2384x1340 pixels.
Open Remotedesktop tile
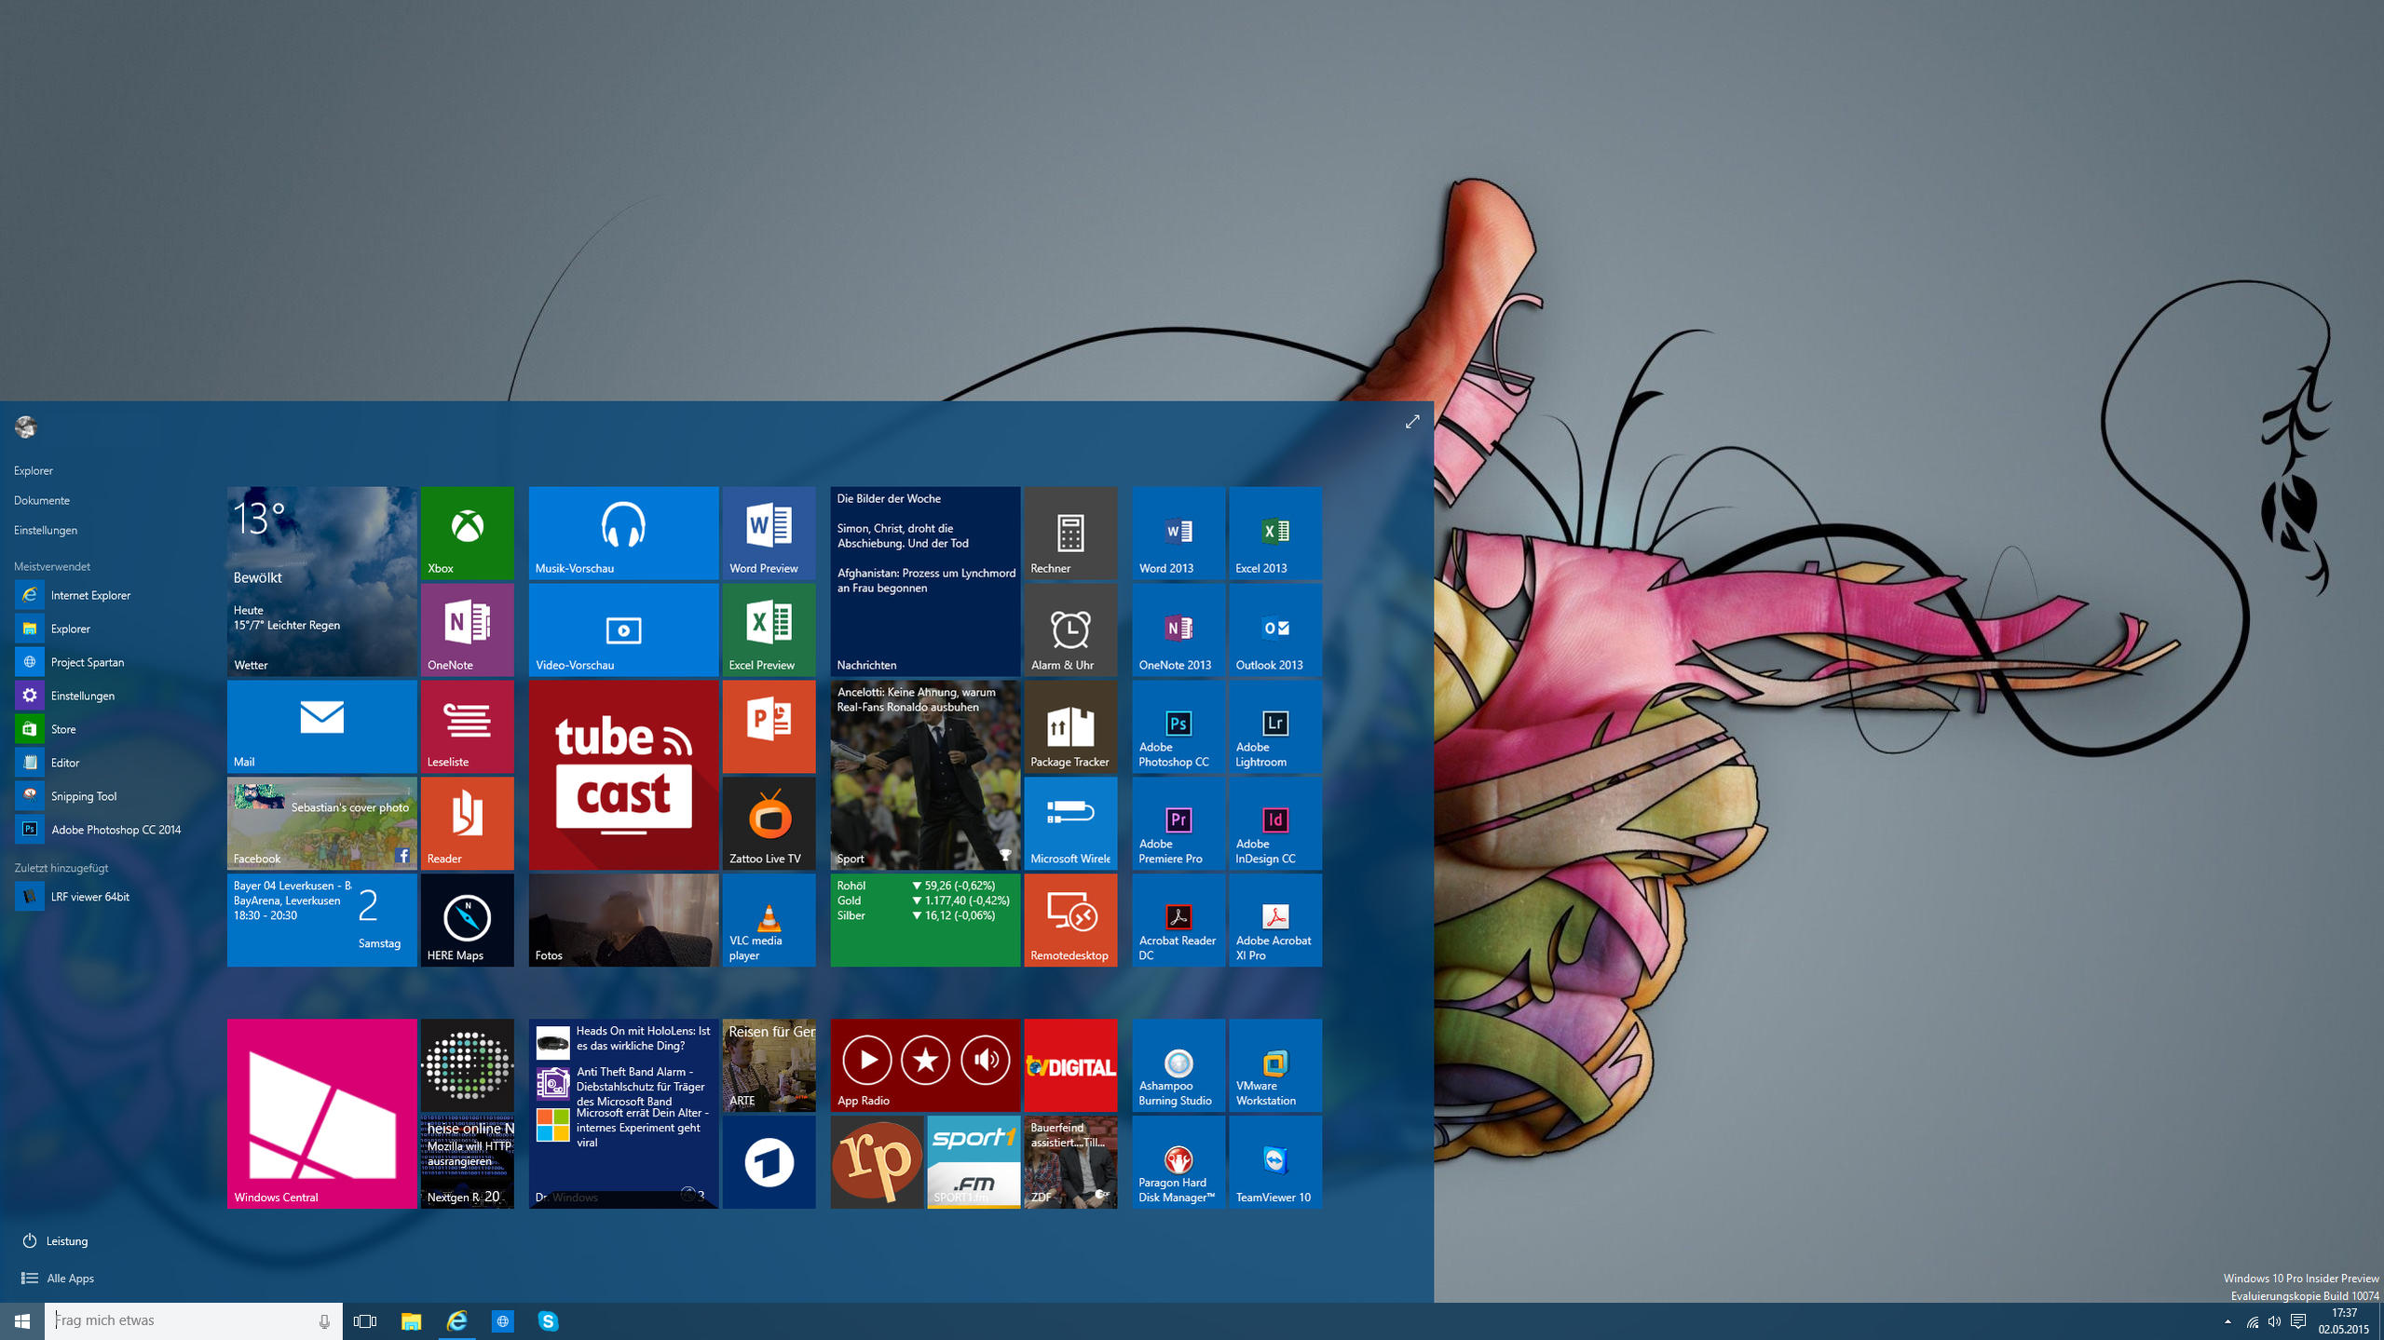(x=1069, y=920)
